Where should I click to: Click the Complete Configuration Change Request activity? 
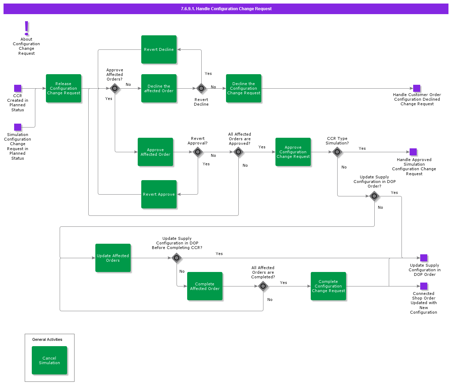coord(328,286)
